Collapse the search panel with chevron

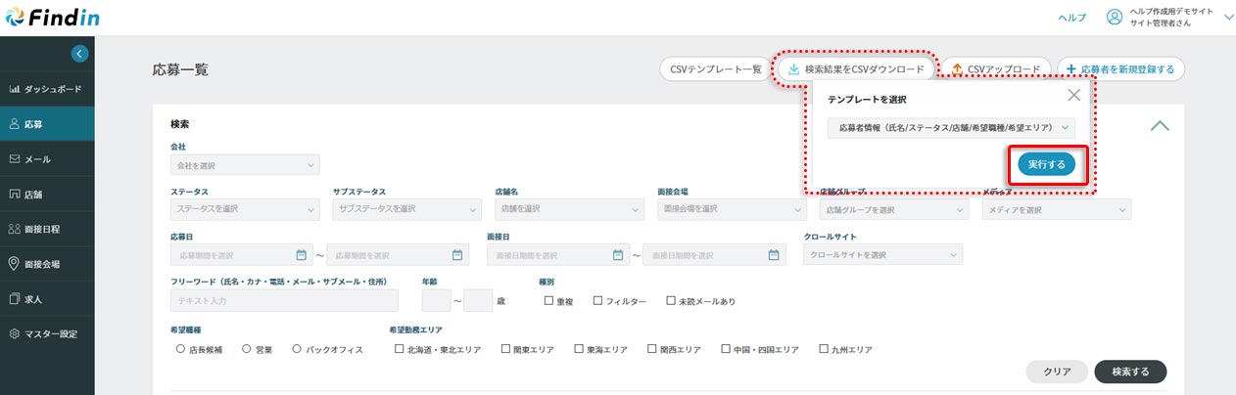point(1159,126)
